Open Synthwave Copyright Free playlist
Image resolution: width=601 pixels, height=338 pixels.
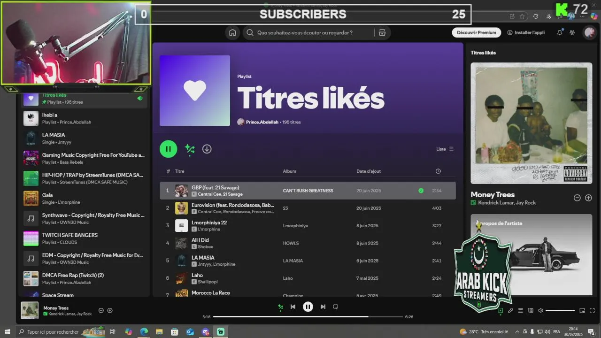[x=85, y=218]
